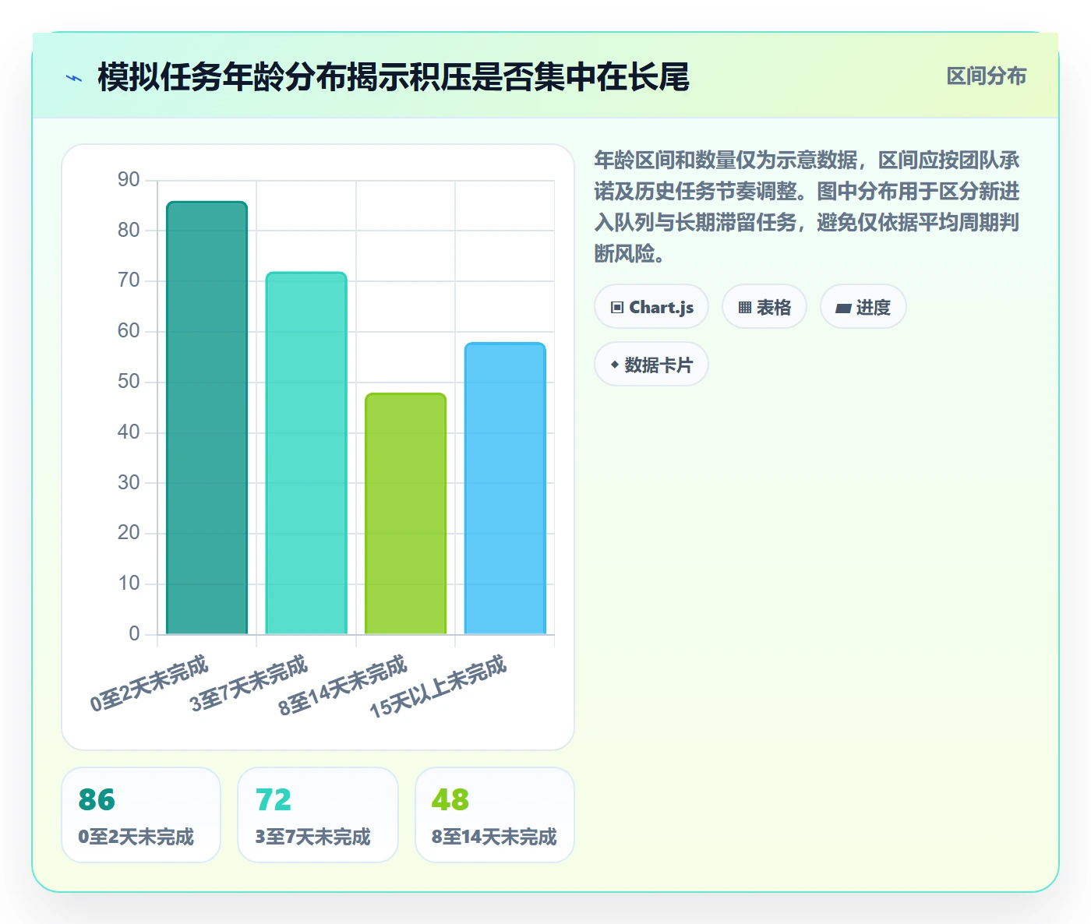Click the chart bar for 3至7天未完成
Image resolution: width=1091 pixels, height=924 pixels.
[306, 453]
